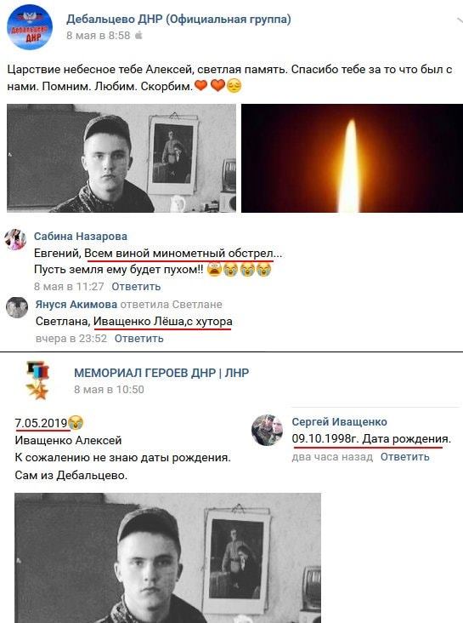Open the 8 мая в 8:58 post timestamp

pos(98,36)
